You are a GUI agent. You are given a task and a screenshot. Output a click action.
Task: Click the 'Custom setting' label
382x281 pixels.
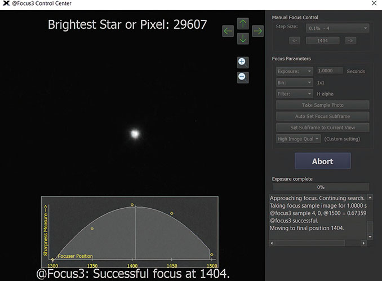(342, 139)
